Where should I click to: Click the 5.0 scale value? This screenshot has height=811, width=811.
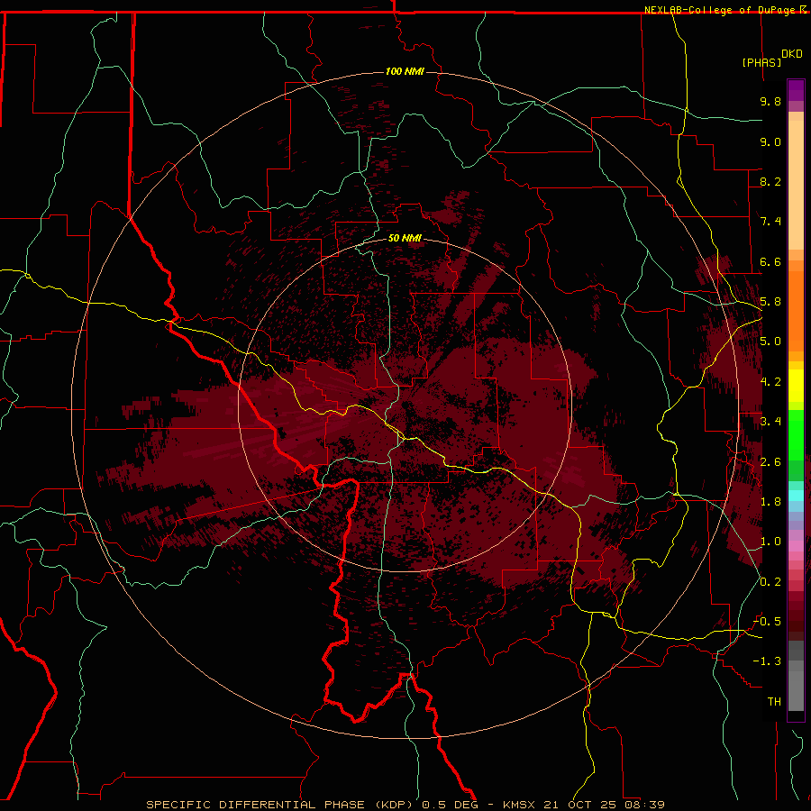coord(770,342)
